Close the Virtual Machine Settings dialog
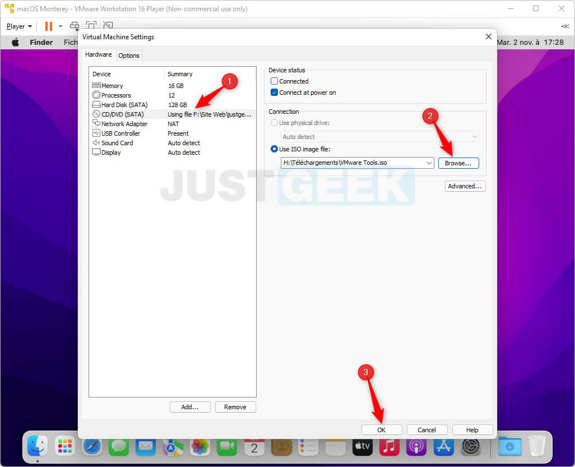The image size is (575, 467). 489,36
